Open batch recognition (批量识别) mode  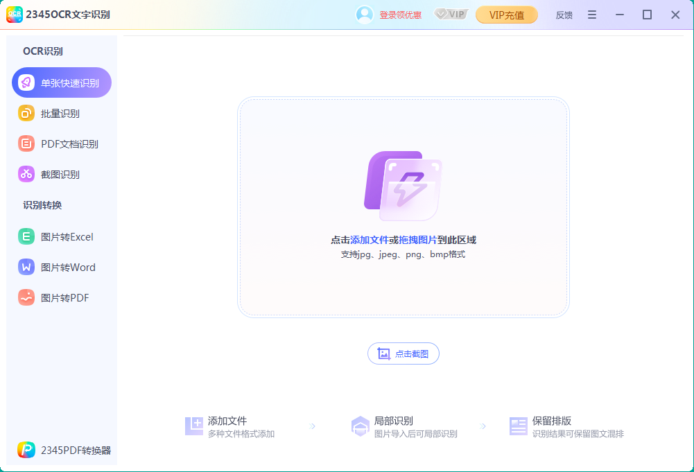coord(60,114)
